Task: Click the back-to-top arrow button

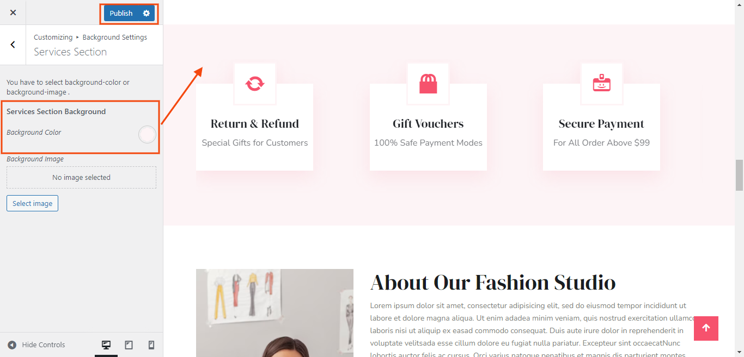Action: tap(706, 328)
